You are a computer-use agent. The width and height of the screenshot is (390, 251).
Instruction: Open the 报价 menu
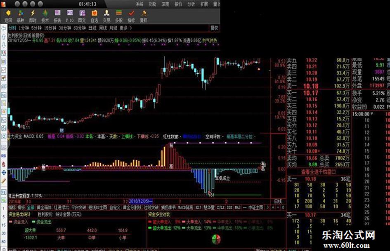tap(178, 4)
